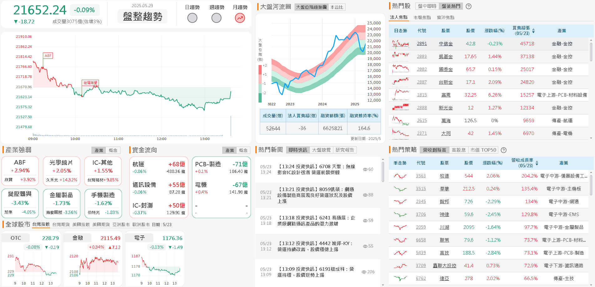
Task: Click the monthly trend rising indicator icon
Action: (240, 18)
